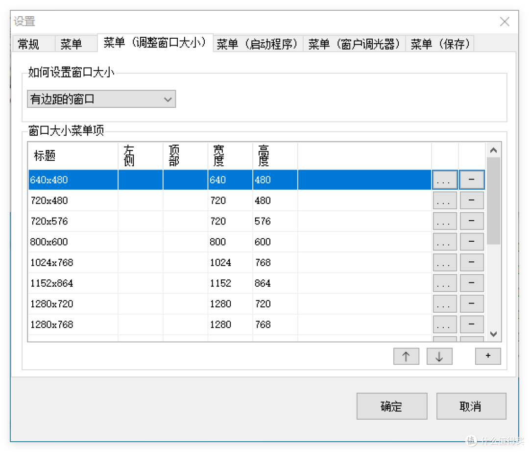Click the 左侧 column header
The width and height of the screenshot is (529, 452).
click(x=141, y=156)
